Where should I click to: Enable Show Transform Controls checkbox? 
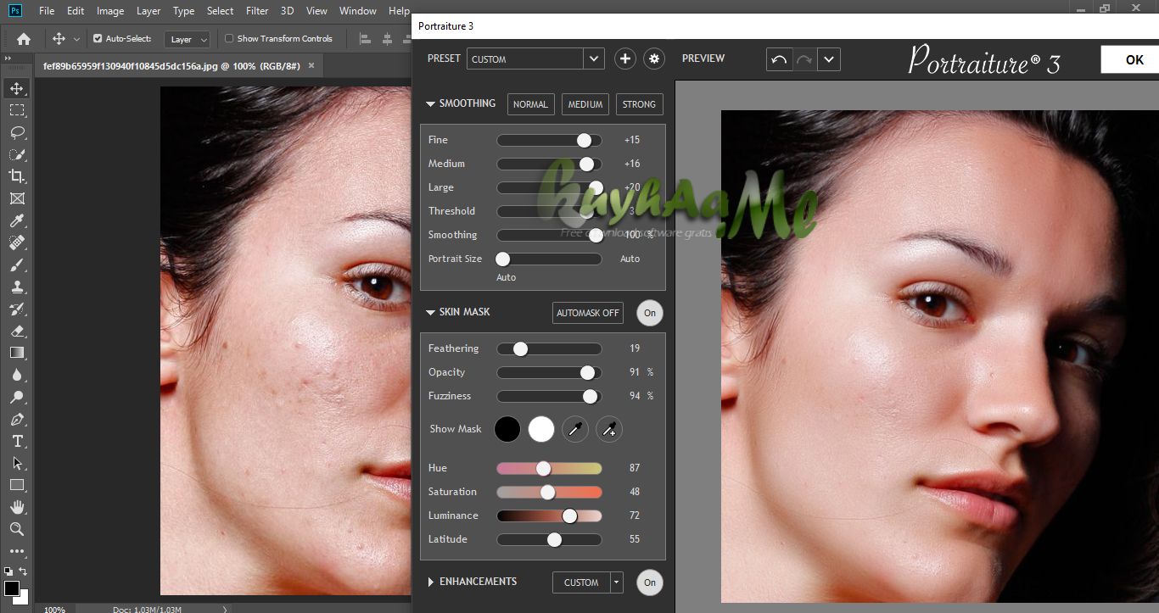[x=229, y=38]
